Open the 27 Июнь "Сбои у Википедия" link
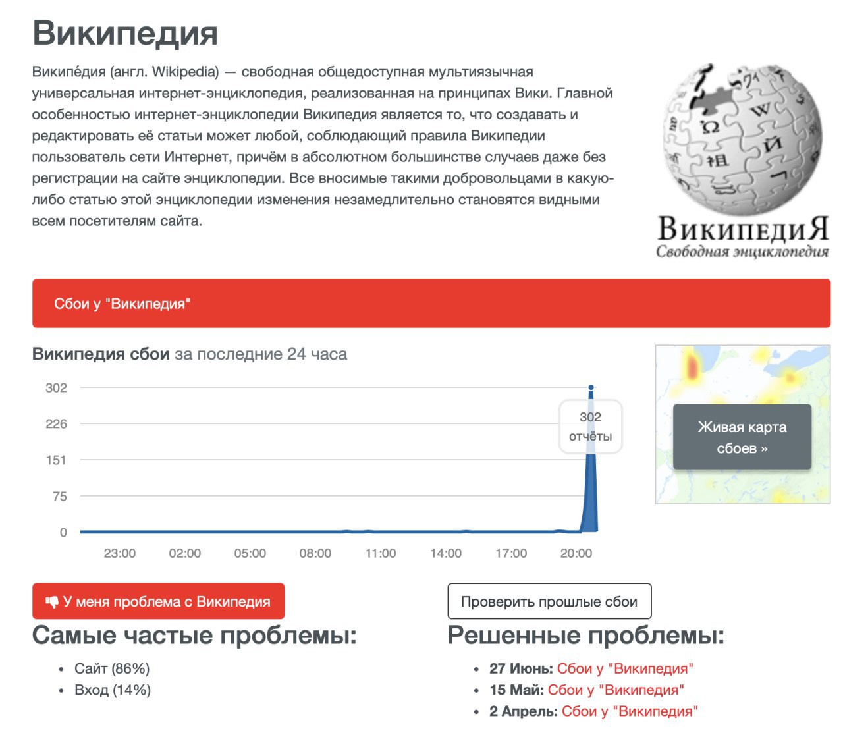The image size is (843, 731). click(625, 668)
